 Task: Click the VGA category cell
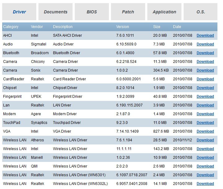coord(7,131)
